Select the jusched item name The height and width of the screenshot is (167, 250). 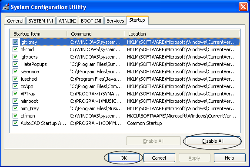(29, 79)
